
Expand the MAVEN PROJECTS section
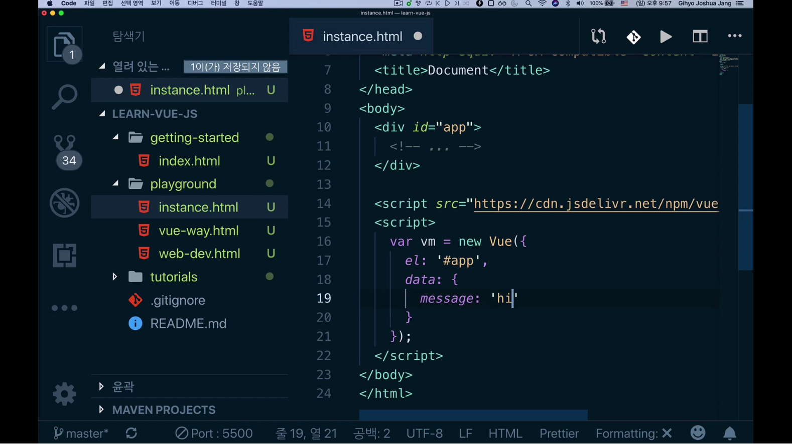pos(164,410)
